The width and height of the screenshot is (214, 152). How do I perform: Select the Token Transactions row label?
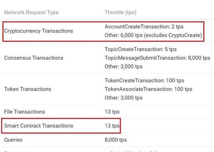[27, 89]
